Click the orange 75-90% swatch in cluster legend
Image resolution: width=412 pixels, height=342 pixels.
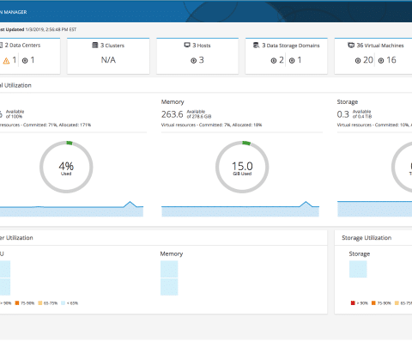17,303
